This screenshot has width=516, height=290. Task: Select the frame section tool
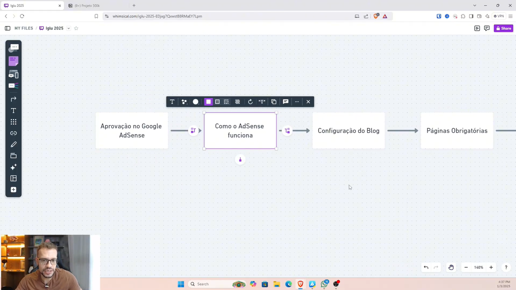point(14,156)
